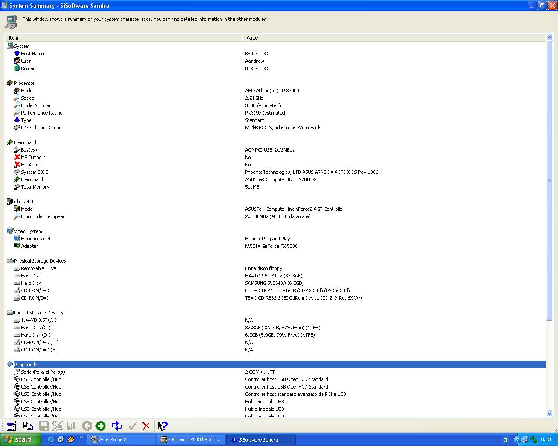Click the red X icon beside MP Support
The width and height of the screenshot is (558, 446).
17,157
